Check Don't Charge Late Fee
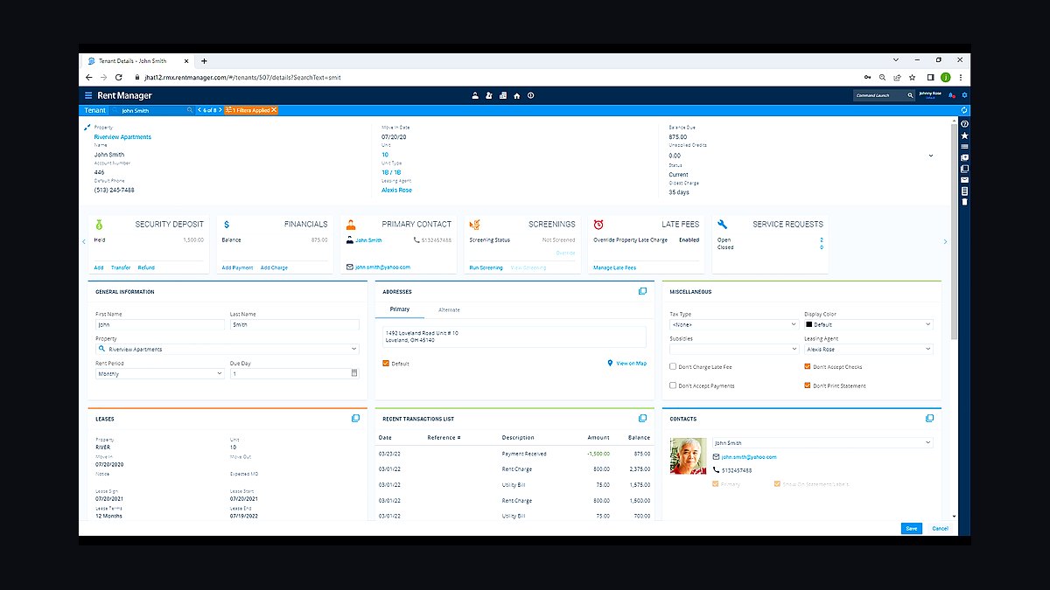Image resolution: width=1050 pixels, height=590 pixels. pyautogui.click(x=673, y=367)
